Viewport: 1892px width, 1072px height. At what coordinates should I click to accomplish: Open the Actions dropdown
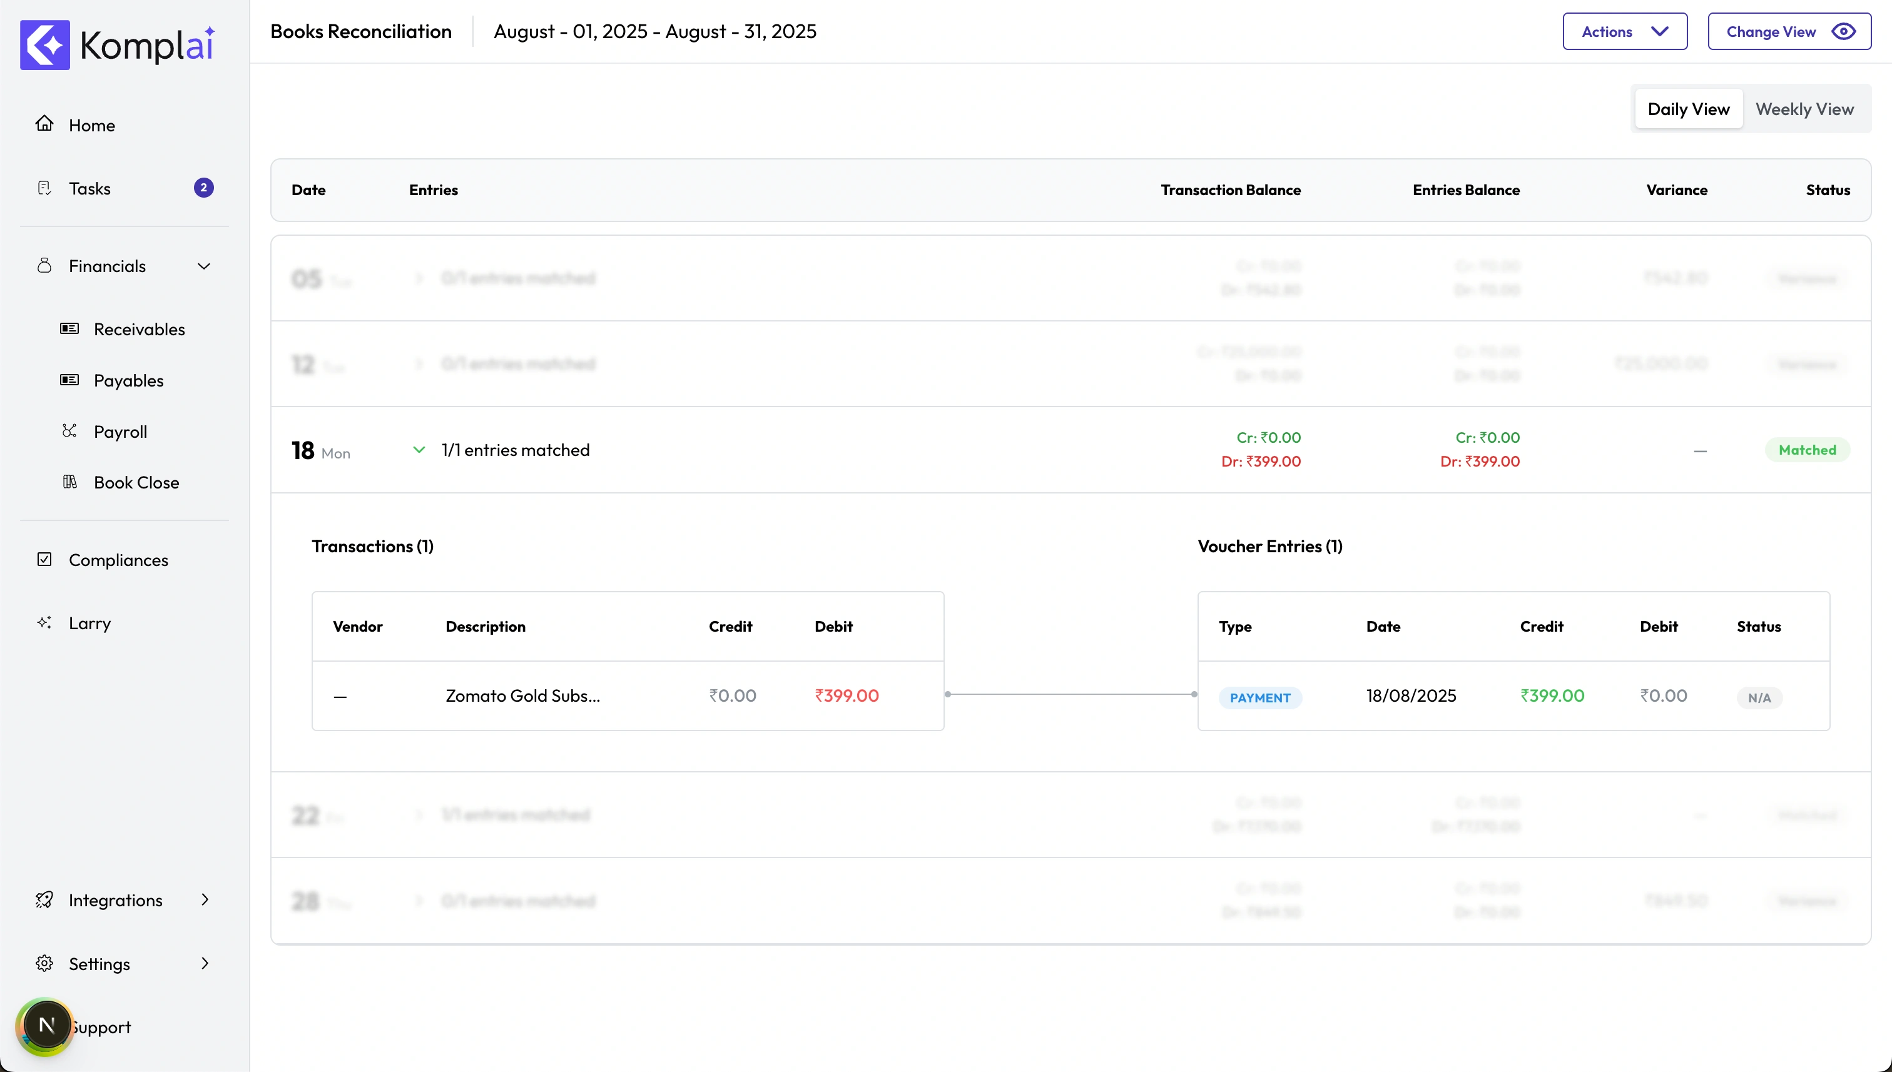pos(1624,32)
